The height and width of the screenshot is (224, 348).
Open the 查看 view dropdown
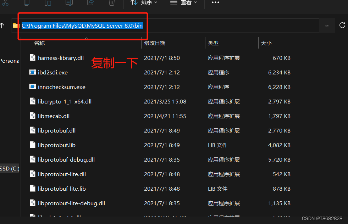pos(183,3)
